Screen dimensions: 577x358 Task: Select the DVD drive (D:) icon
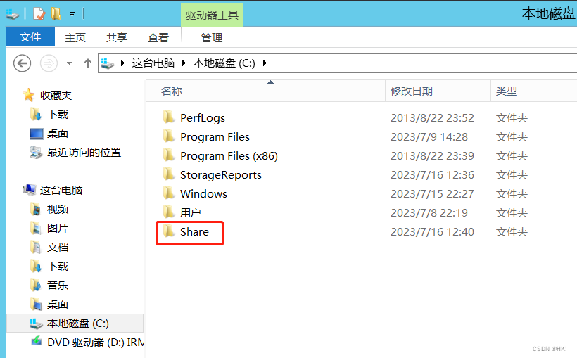click(x=37, y=342)
